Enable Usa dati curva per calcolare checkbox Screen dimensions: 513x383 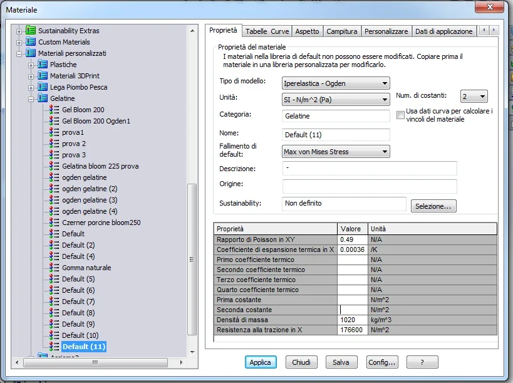tap(400, 115)
